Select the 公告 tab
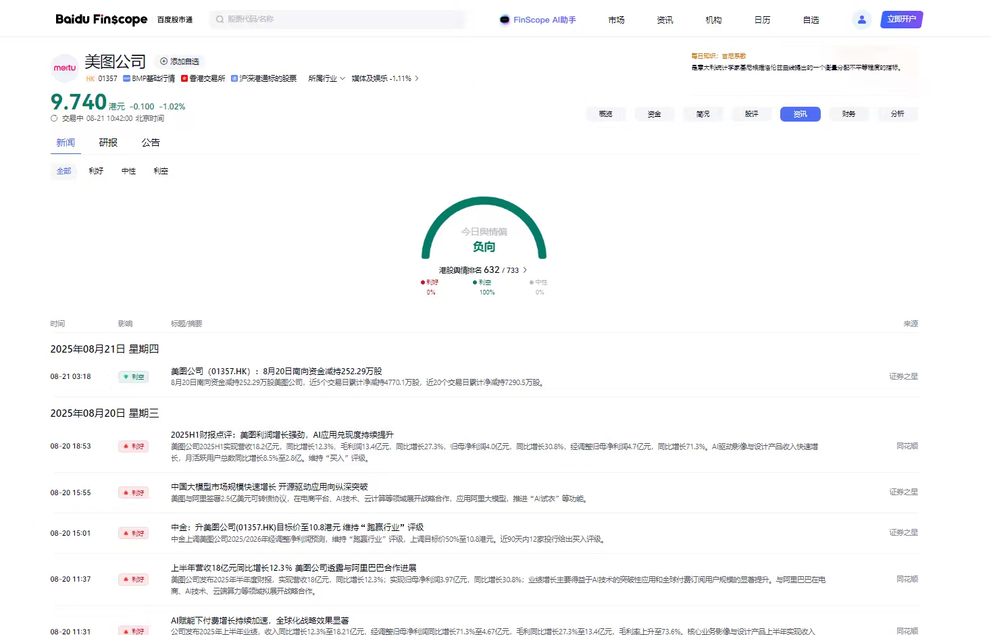Viewport: 991px width, 635px height. (x=151, y=143)
